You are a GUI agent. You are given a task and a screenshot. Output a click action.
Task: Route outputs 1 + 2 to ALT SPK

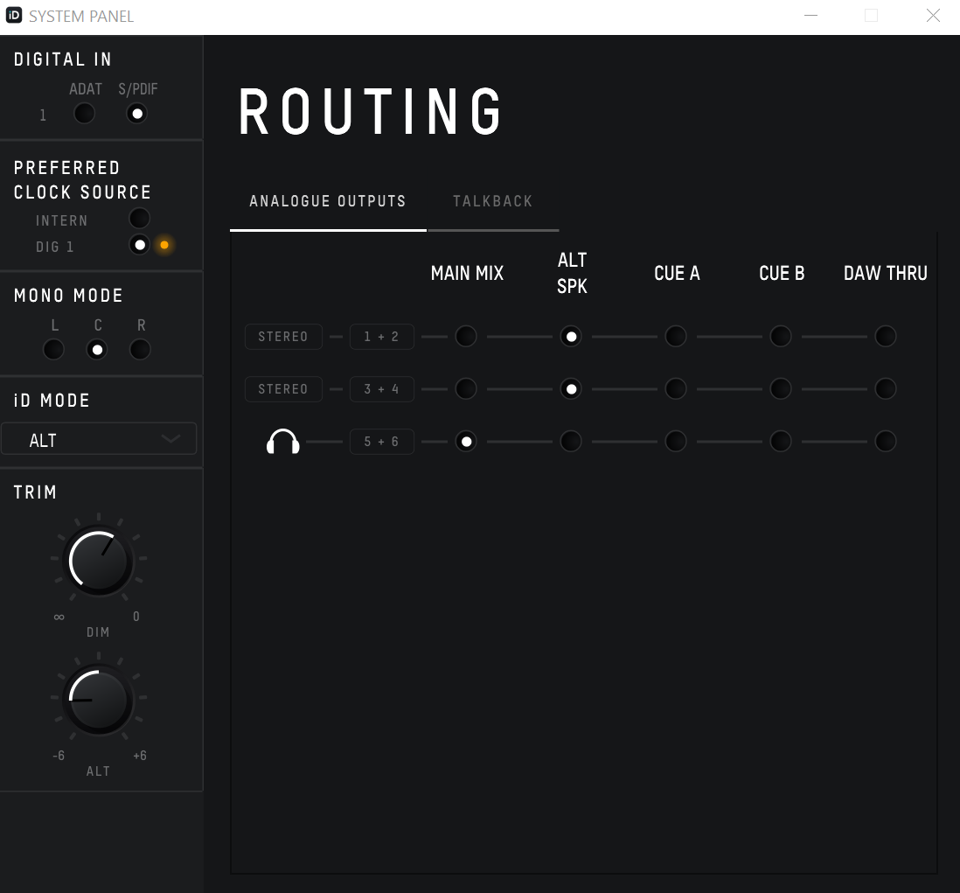click(x=571, y=336)
